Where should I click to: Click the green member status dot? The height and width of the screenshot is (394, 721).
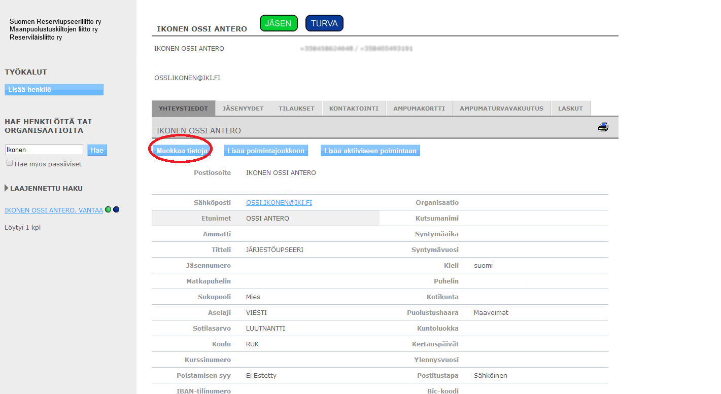coord(108,209)
